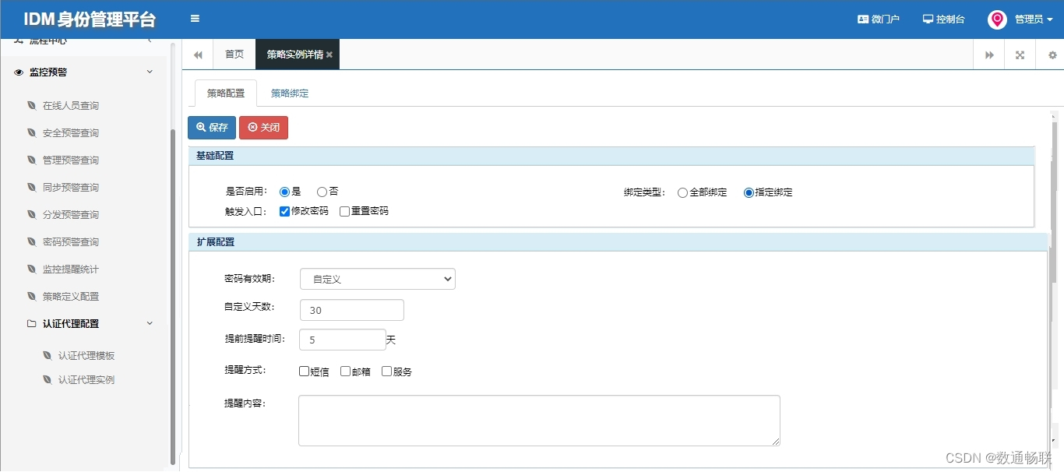This screenshot has height=472, width=1064.
Task: Click the leaf icon beside 密码预警查询
Action: (x=31, y=241)
